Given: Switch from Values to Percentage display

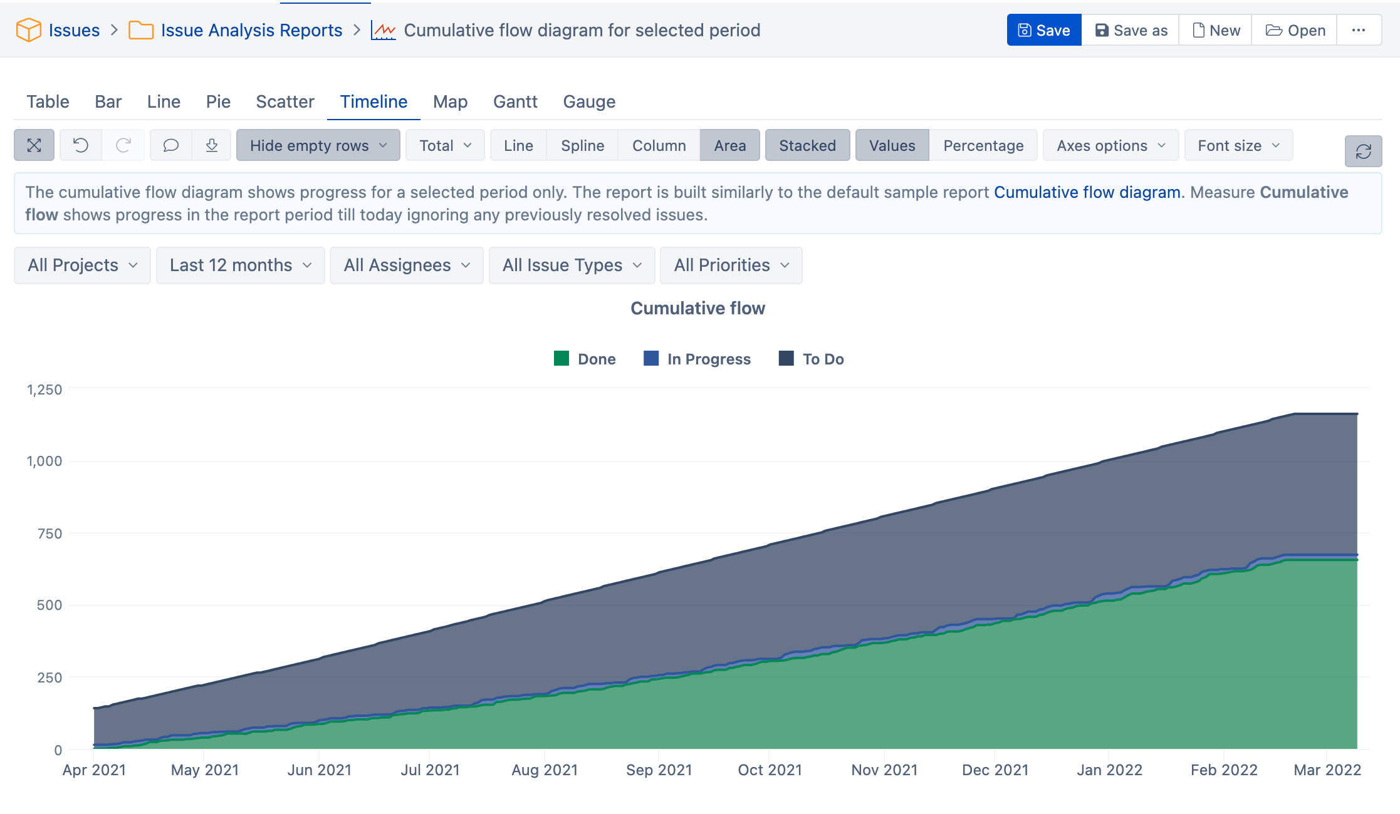Looking at the screenshot, I should coord(983,145).
